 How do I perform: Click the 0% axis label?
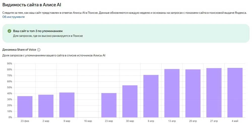tap(10, 117)
